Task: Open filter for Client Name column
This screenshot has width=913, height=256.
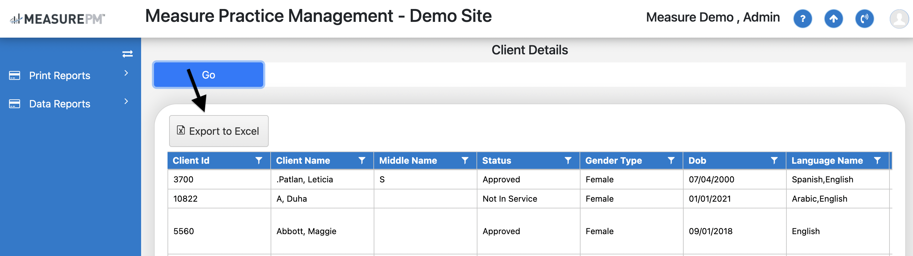Action: point(362,161)
